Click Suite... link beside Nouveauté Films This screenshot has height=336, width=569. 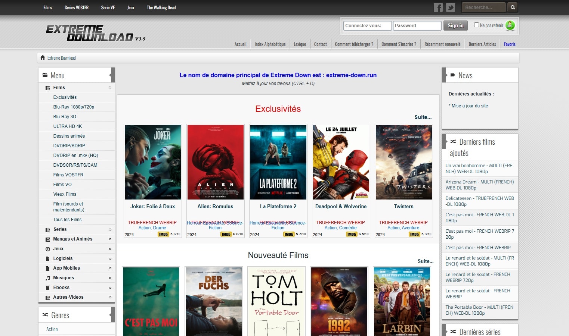click(x=426, y=261)
